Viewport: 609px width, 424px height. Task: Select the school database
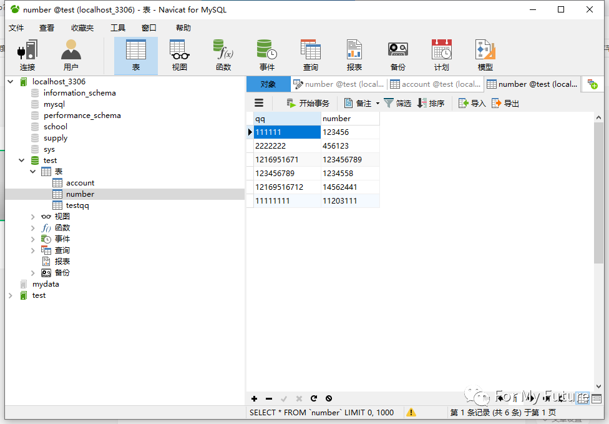55,127
